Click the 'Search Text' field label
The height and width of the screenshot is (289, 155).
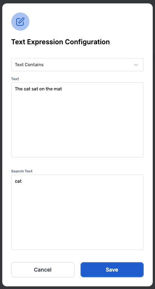(22, 171)
